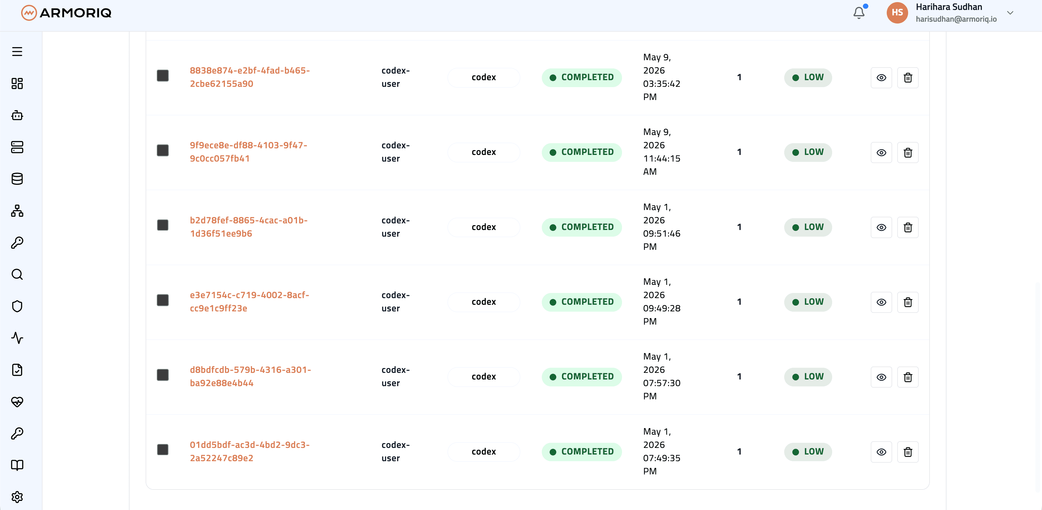Open the notifications bell
Image resolution: width=1042 pixels, height=510 pixels.
point(859,13)
